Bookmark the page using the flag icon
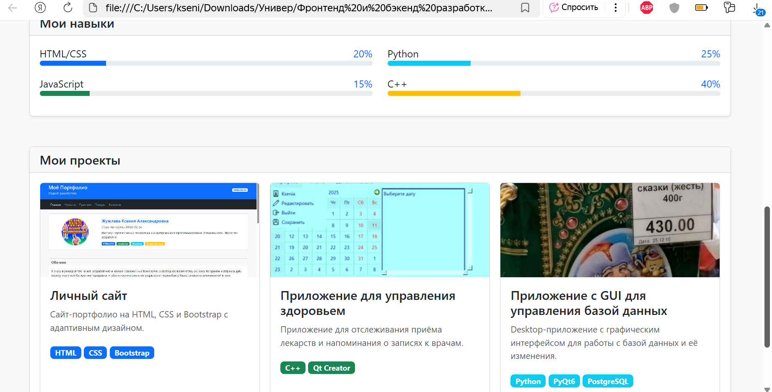Screen dimensions: 772x392 525,8
